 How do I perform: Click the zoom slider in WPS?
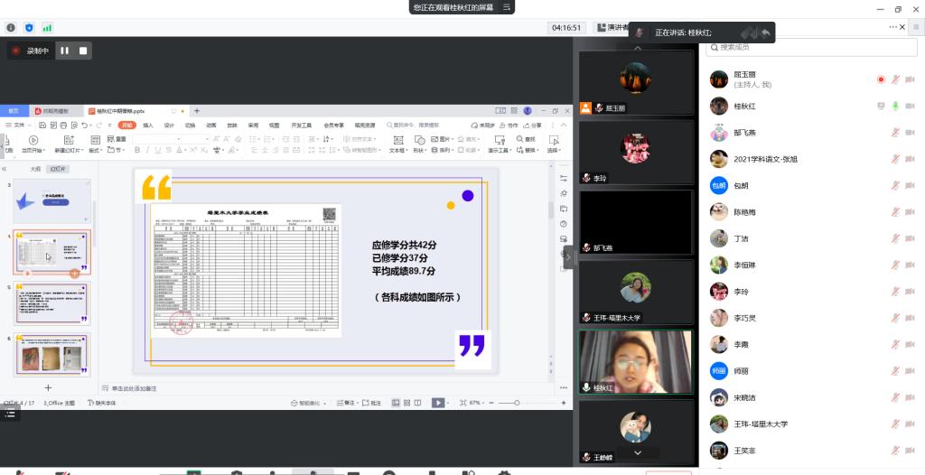(x=515, y=403)
